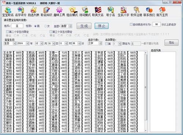This screenshot has width=183, height=135.
Task: Focus the 限定为 character input field
Action: click(136, 44)
